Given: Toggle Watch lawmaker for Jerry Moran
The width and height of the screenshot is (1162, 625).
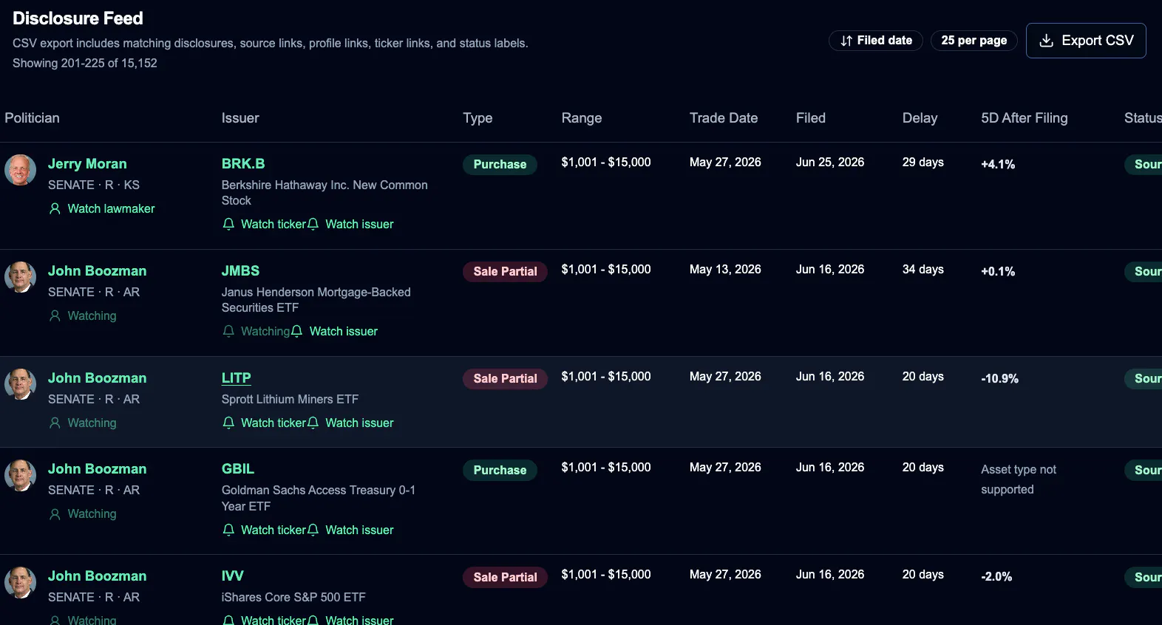Looking at the screenshot, I should coord(102,208).
